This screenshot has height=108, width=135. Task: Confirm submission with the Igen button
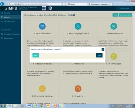99,55
